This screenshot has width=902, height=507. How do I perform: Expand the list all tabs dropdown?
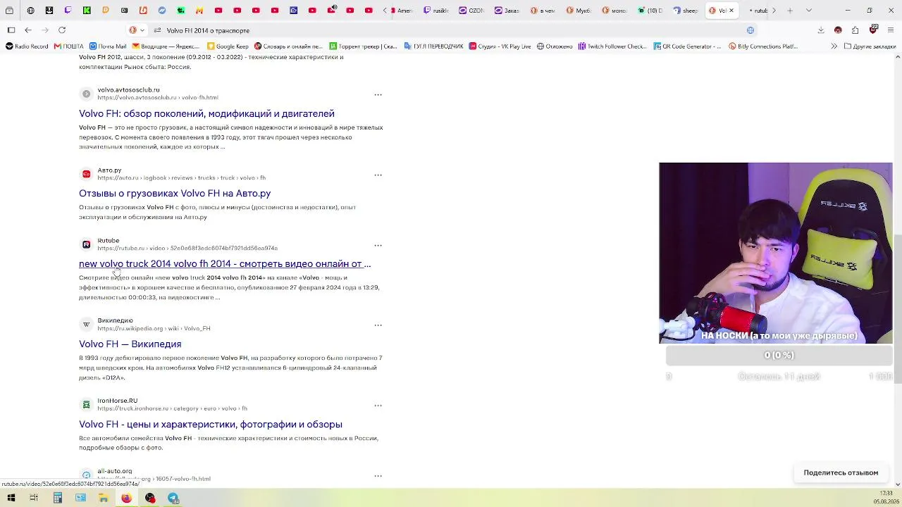click(x=808, y=11)
